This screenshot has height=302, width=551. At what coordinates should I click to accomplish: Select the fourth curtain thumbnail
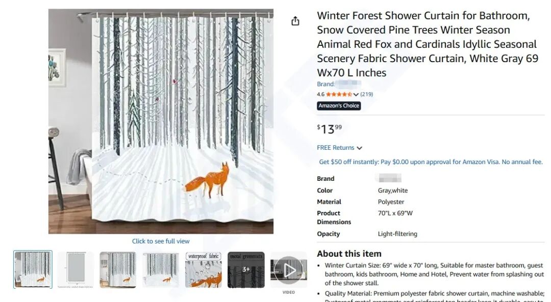pos(161,269)
